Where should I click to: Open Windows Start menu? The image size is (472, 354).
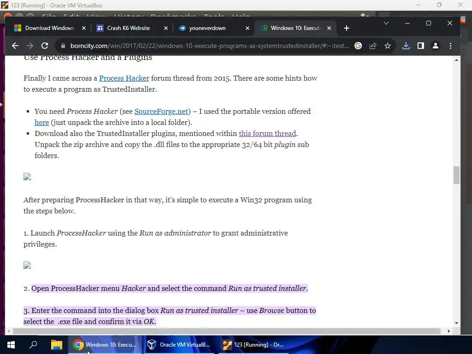pos(11,345)
